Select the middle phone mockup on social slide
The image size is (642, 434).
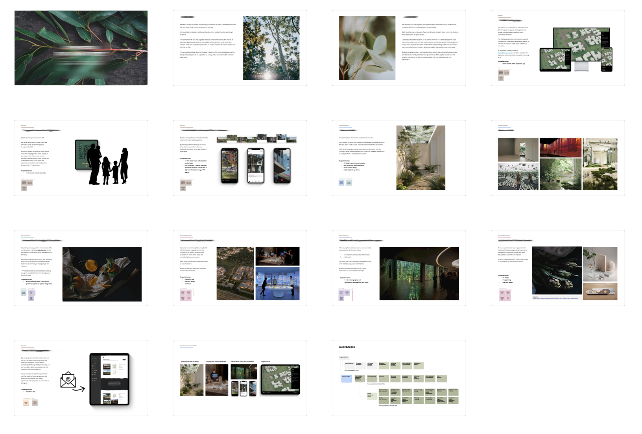tap(255, 166)
